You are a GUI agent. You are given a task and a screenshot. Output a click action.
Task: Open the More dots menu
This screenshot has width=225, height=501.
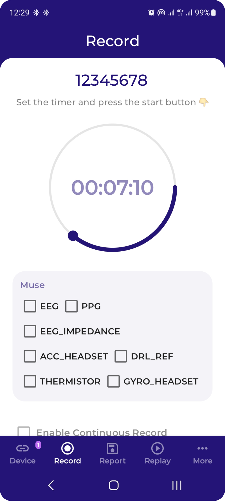click(202, 448)
